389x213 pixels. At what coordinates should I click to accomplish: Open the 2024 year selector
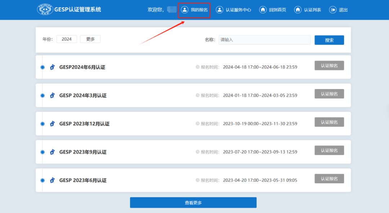[67, 39]
